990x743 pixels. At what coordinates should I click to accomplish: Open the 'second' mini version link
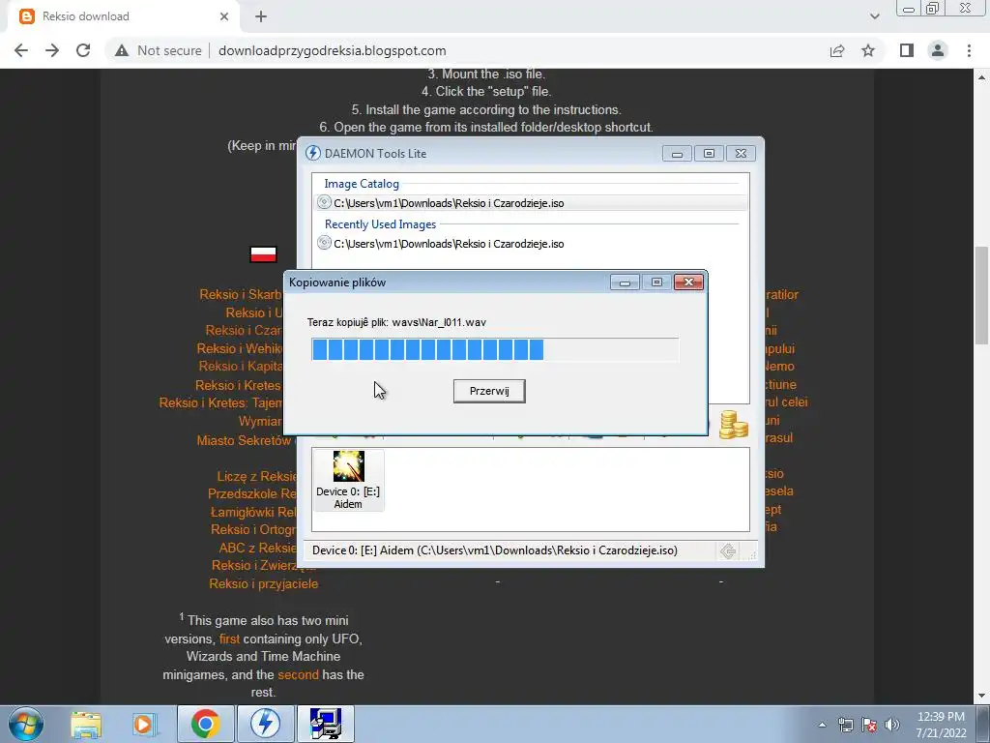coord(298,674)
